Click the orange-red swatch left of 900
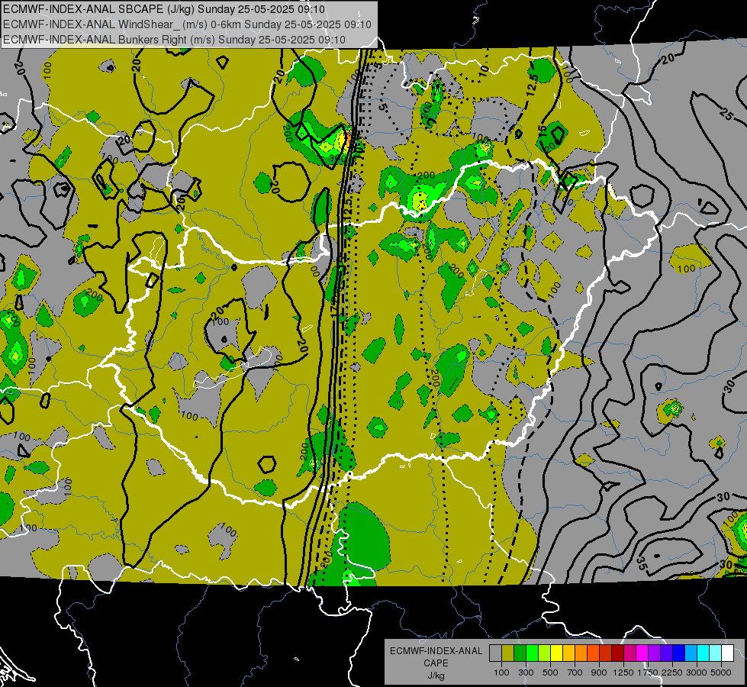The image size is (747, 687). [x=593, y=653]
